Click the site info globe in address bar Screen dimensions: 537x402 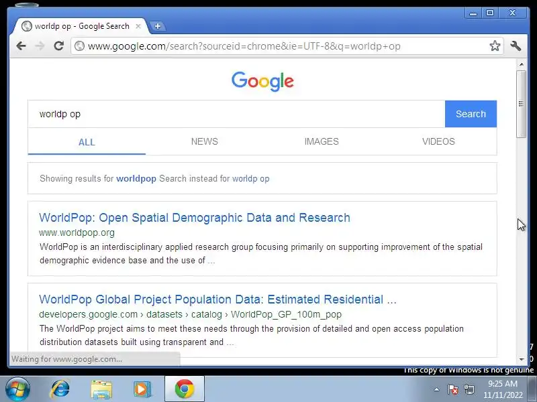tap(79, 46)
